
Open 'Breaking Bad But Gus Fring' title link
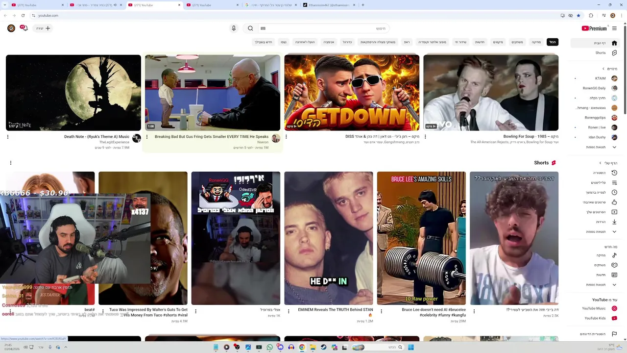[x=212, y=137]
